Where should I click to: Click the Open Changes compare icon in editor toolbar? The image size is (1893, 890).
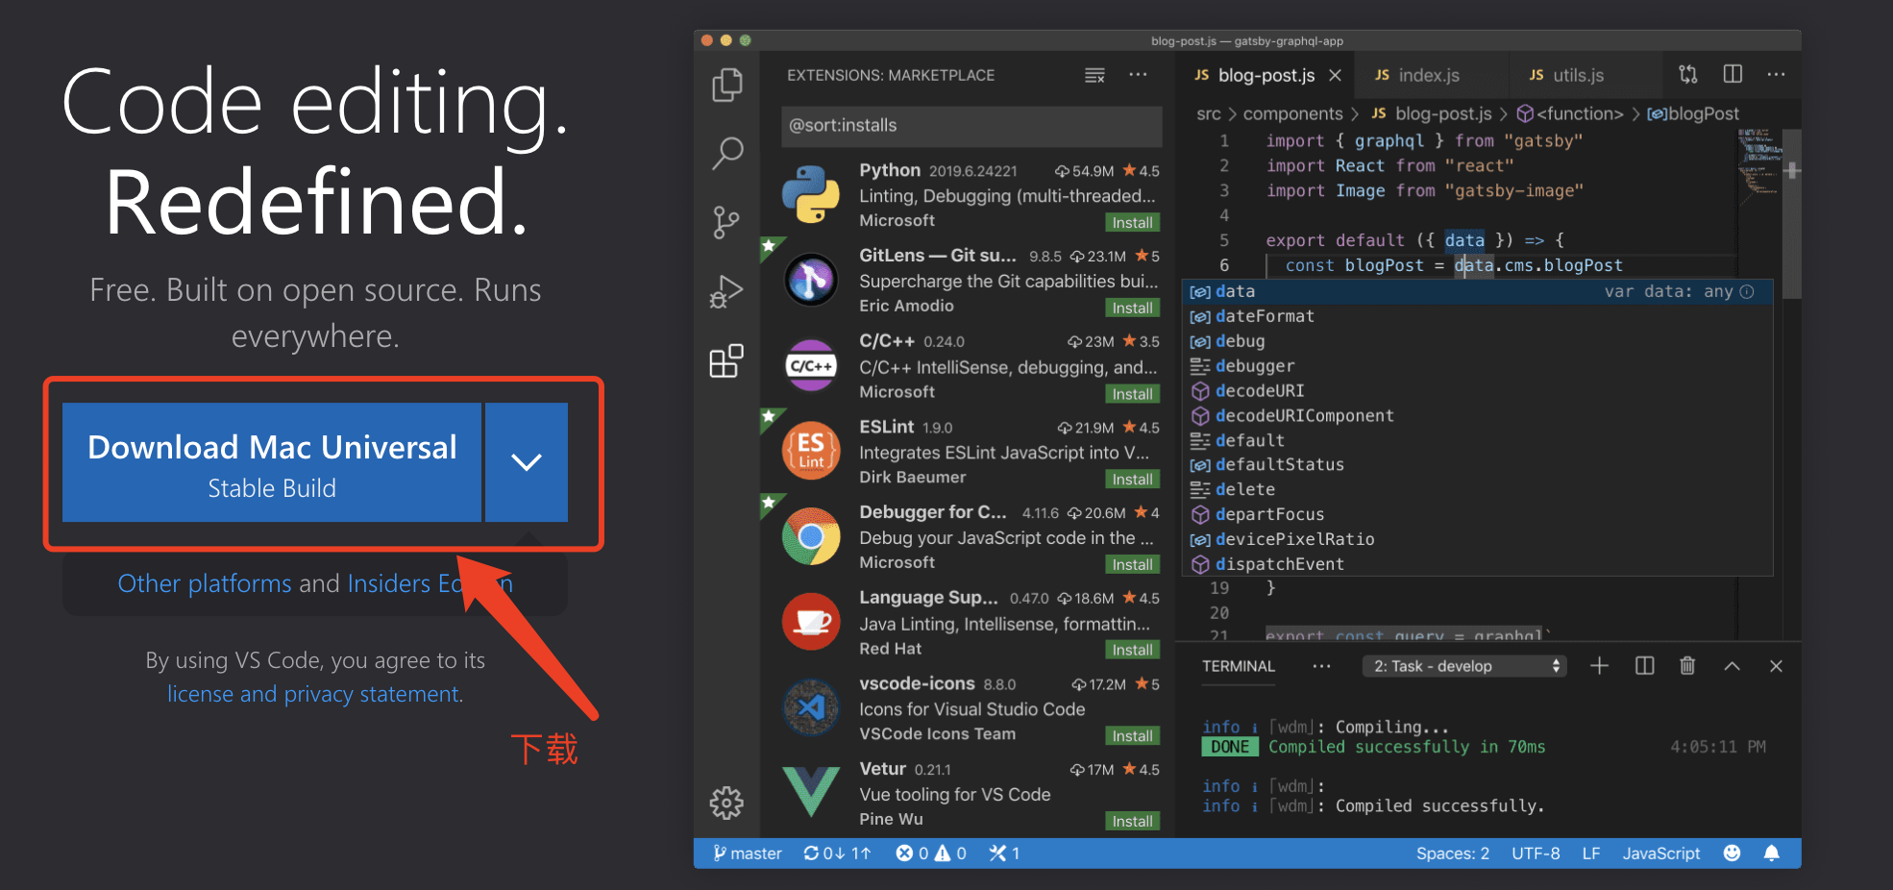[1688, 74]
